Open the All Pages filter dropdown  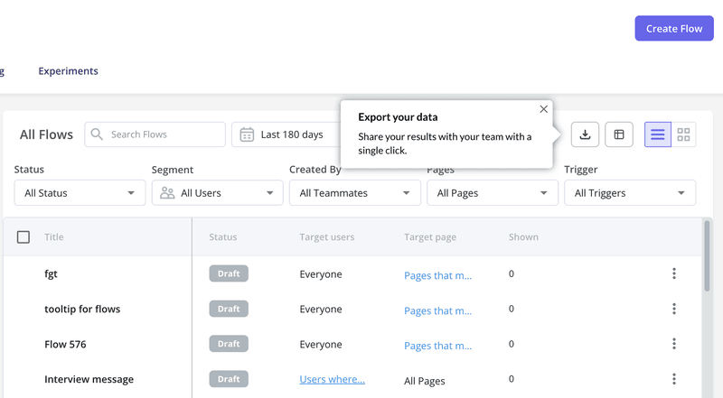click(492, 193)
